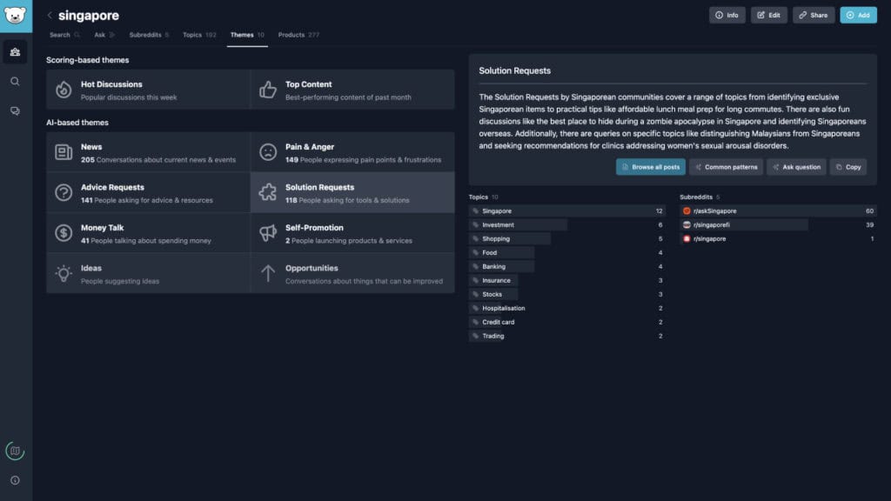Select the Ideas lightbulb icon
891x501 pixels.
coord(61,273)
